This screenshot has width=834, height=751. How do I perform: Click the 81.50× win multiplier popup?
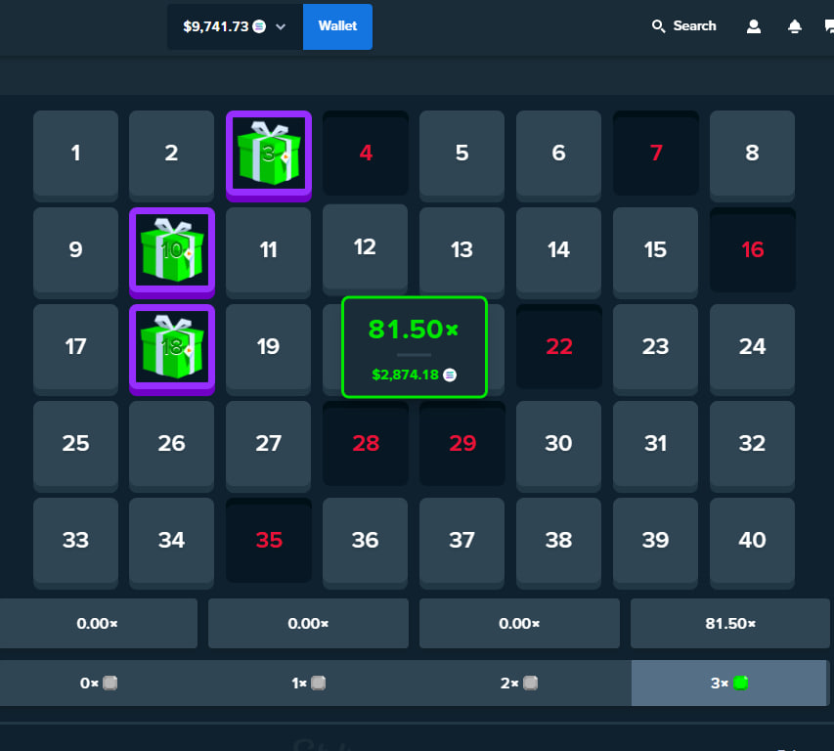(x=414, y=347)
